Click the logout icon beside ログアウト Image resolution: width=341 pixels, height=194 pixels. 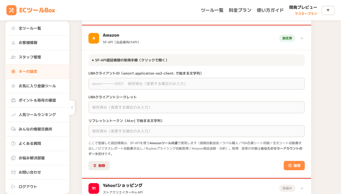(x=13, y=187)
